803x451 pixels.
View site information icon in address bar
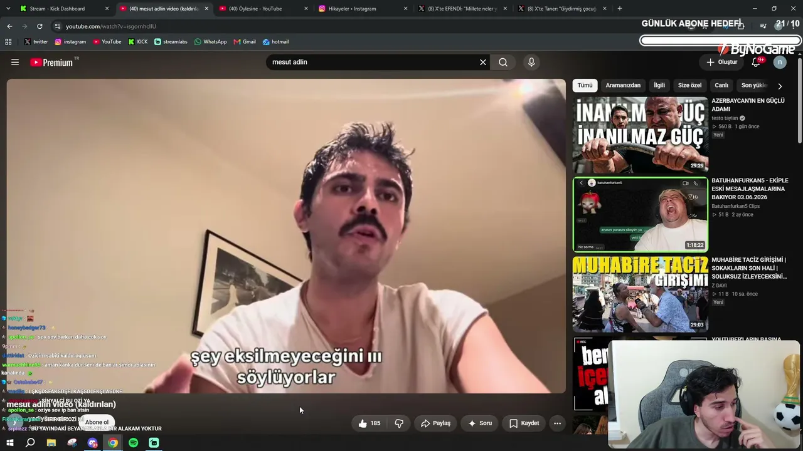[58, 26]
